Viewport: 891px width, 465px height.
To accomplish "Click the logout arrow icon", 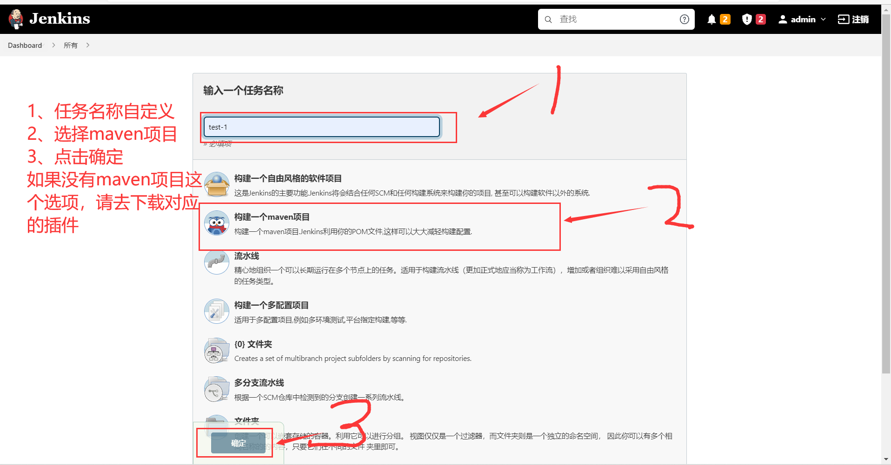I will point(843,20).
